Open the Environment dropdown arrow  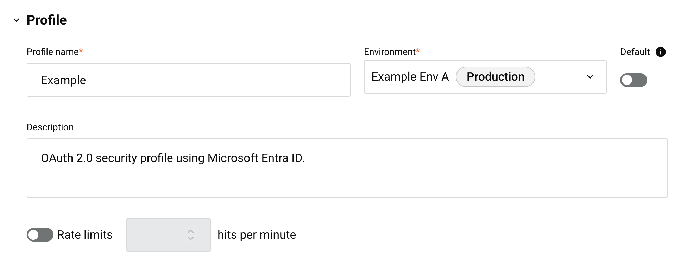coord(590,77)
